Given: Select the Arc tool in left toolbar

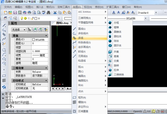Looking at the screenshot, I should 4,54.
